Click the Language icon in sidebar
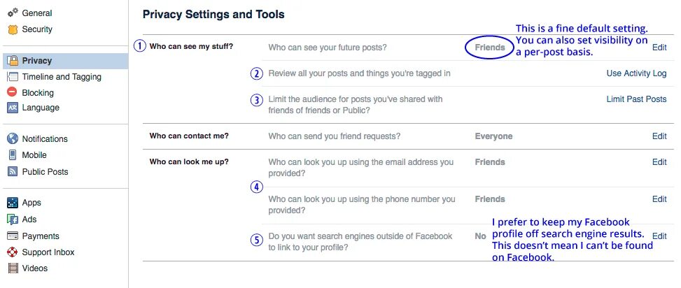 [x=13, y=108]
